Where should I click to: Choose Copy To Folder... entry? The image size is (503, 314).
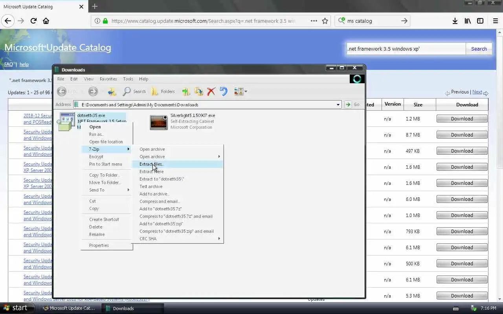(x=106, y=175)
